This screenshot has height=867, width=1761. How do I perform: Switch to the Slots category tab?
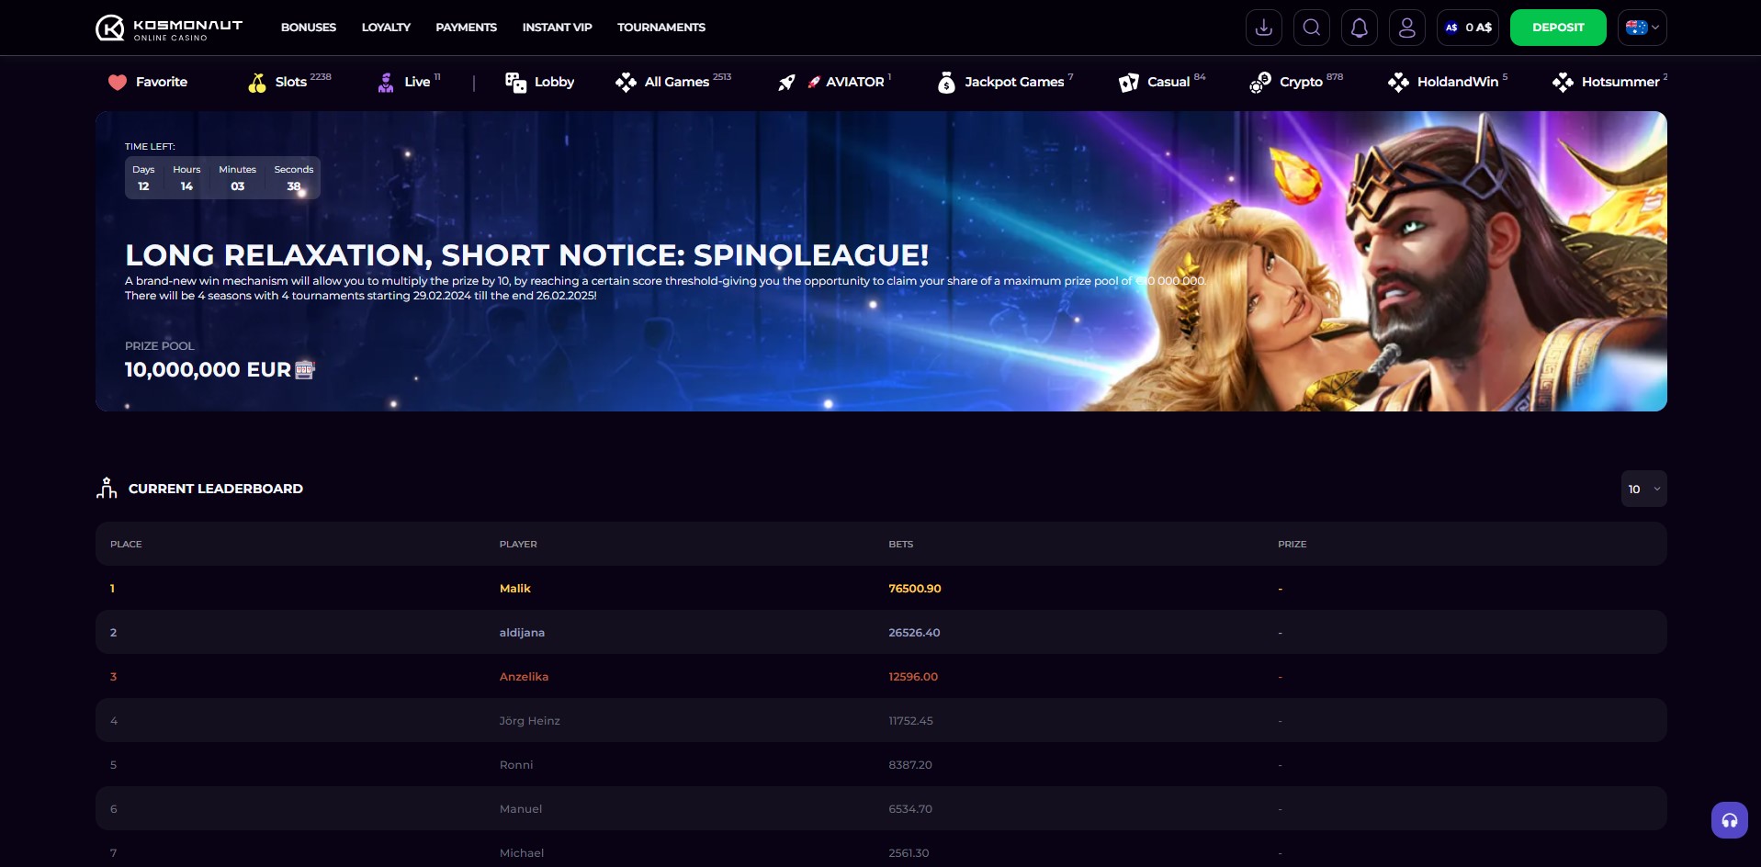pyautogui.click(x=289, y=82)
